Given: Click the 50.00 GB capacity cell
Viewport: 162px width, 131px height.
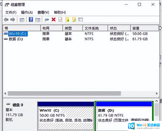Looking at the screenshot, I should tap(140, 34).
